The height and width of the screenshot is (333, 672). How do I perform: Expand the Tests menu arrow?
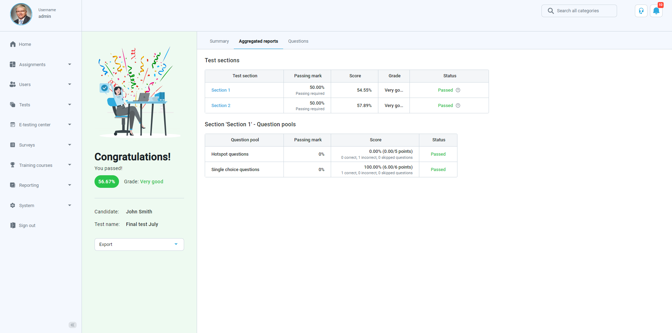click(x=70, y=105)
